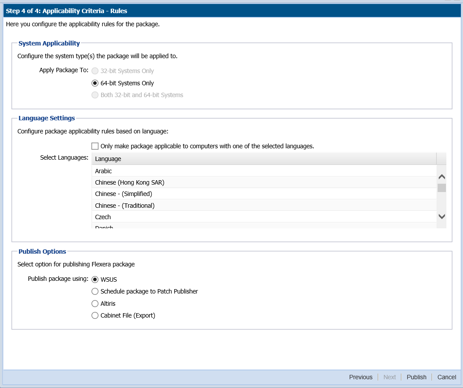Click the language list scrollbar thumb
Screen dimensions: 463x388
[442, 188]
